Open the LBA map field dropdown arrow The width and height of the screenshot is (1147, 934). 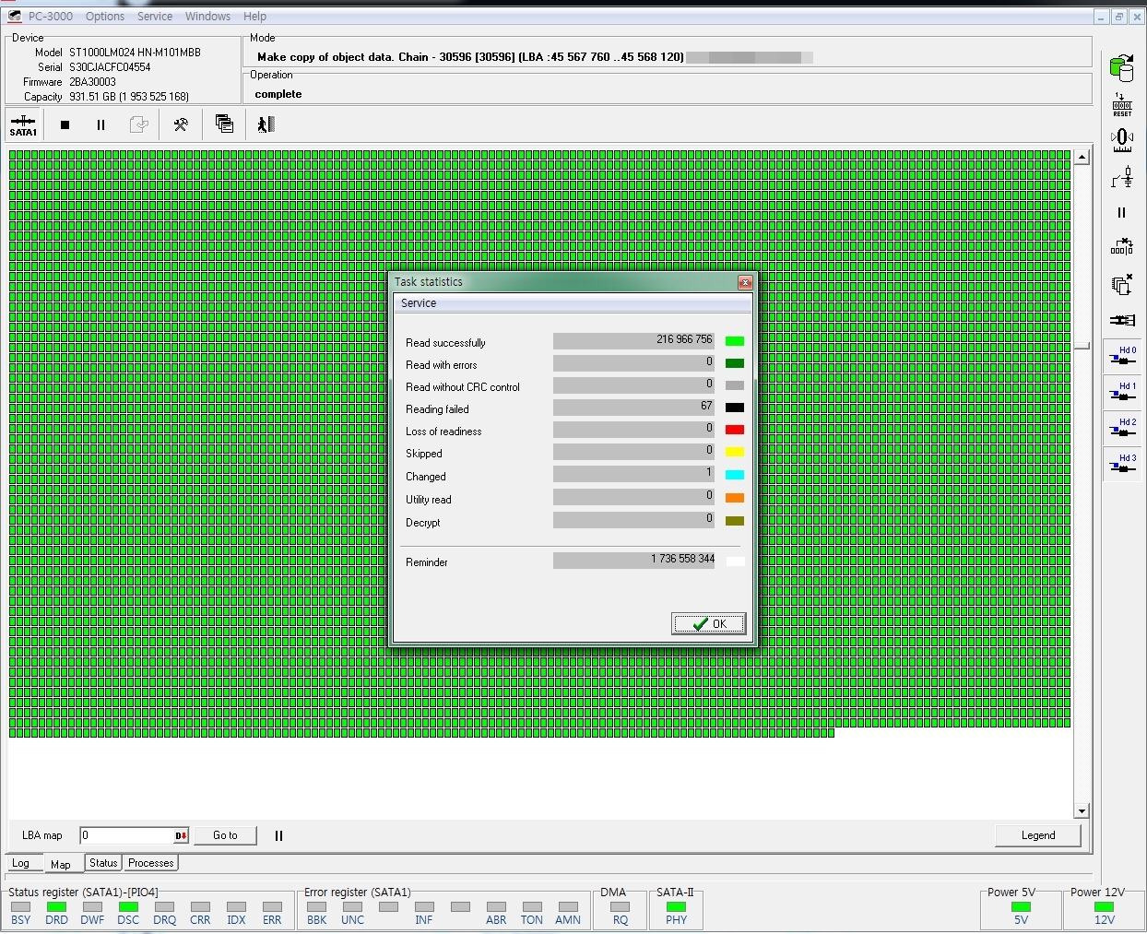[181, 835]
